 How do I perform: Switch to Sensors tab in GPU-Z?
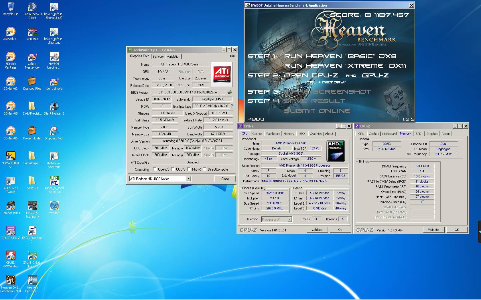point(158,57)
